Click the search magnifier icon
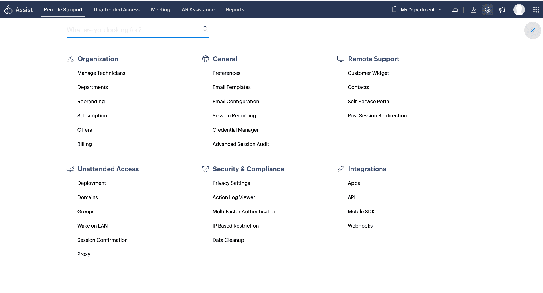Screen dimensions: 543x293 pyautogui.click(x=205, y=29)
